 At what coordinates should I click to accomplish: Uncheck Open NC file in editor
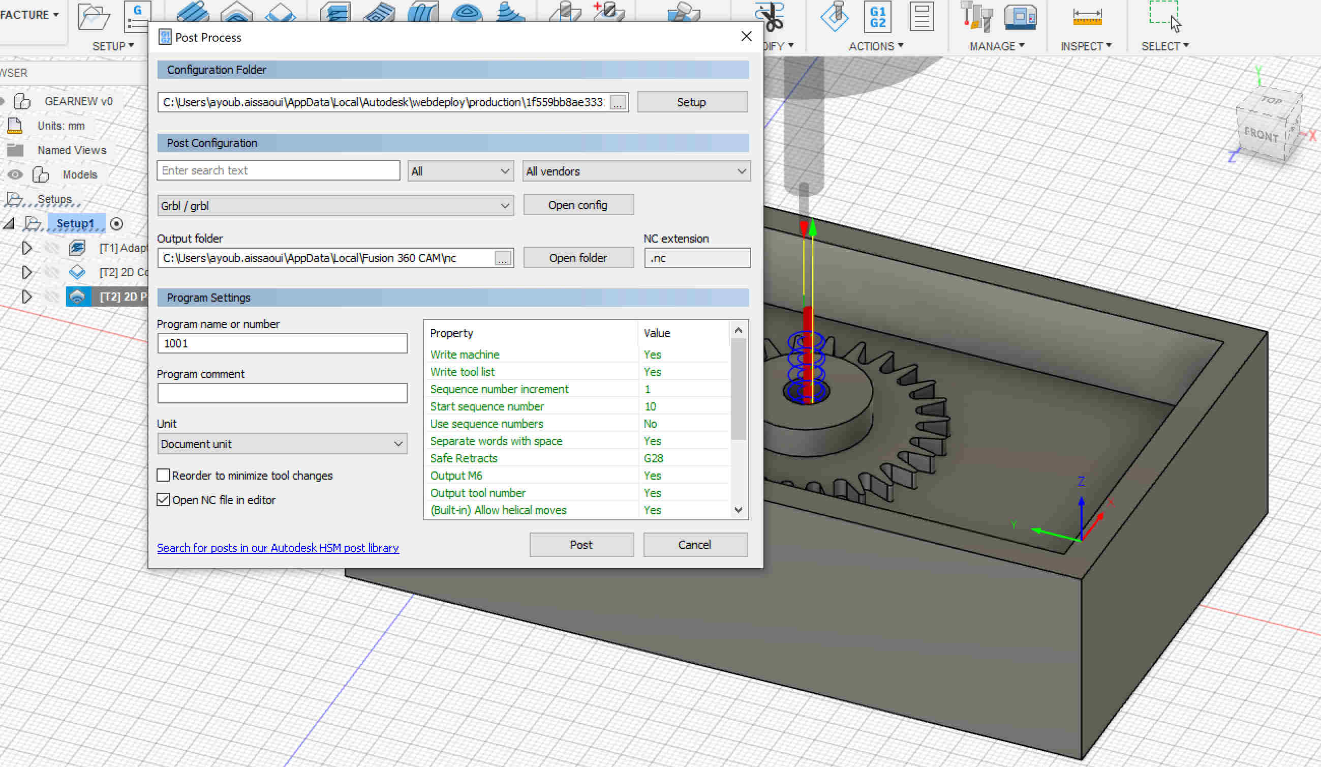tap(164, 500)
